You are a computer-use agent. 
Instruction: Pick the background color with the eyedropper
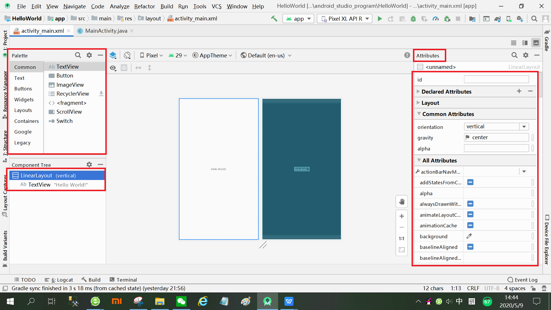coord(469,236)
